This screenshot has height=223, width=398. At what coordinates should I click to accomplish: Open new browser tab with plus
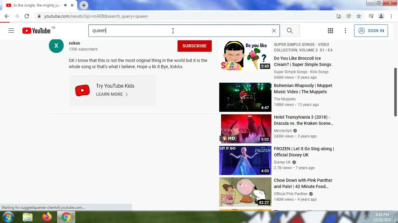point(84,5)
